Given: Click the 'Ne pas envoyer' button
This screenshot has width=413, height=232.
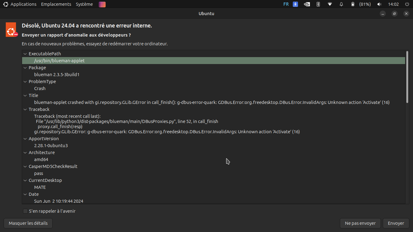Looking at the screenshot, I should click(360, 223).
